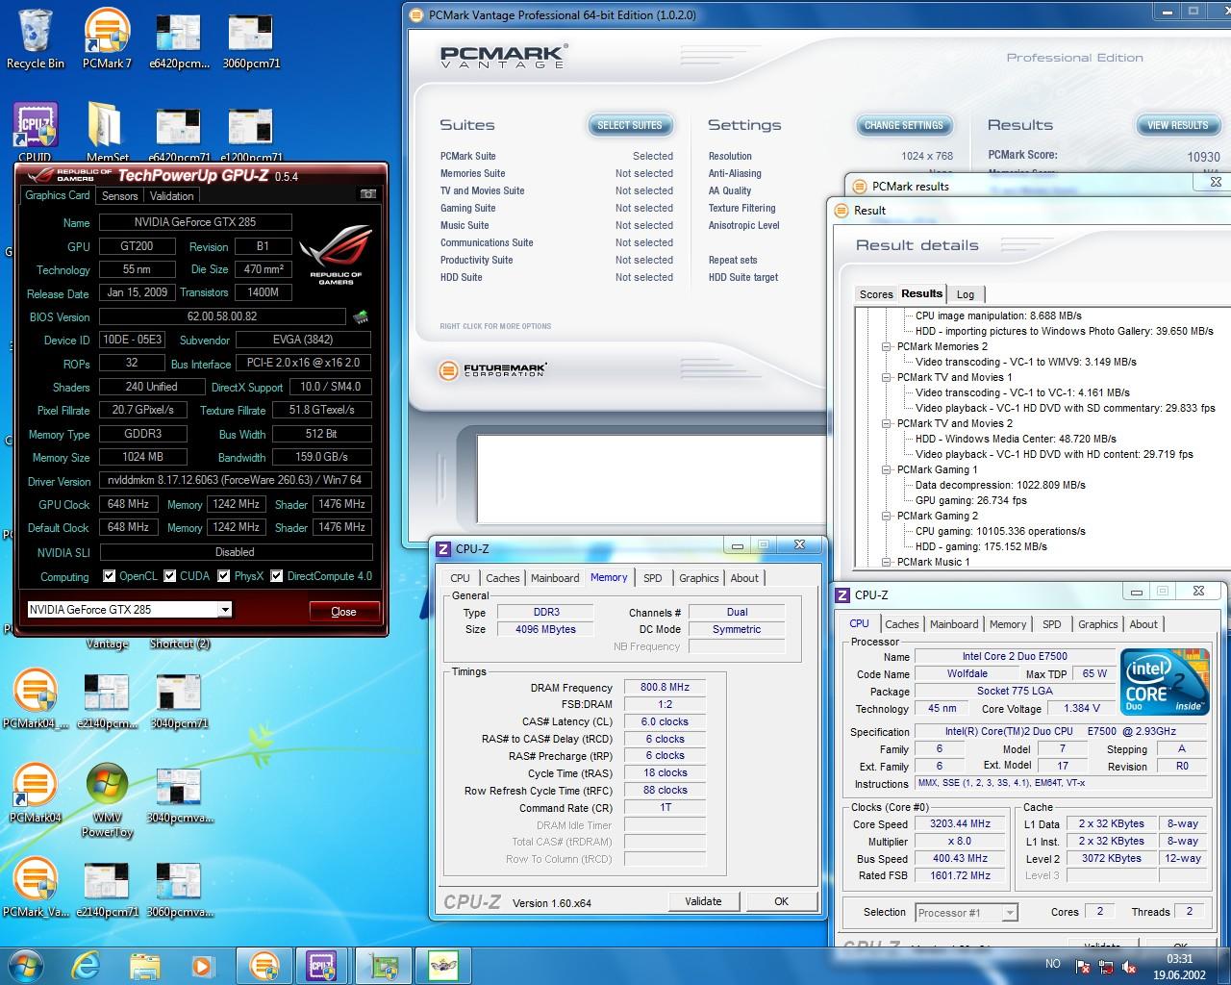Switch to the Validation tab in GPU-Z
The height and width of the screenshot is (985, 1231).
click(x=172, y=195)
